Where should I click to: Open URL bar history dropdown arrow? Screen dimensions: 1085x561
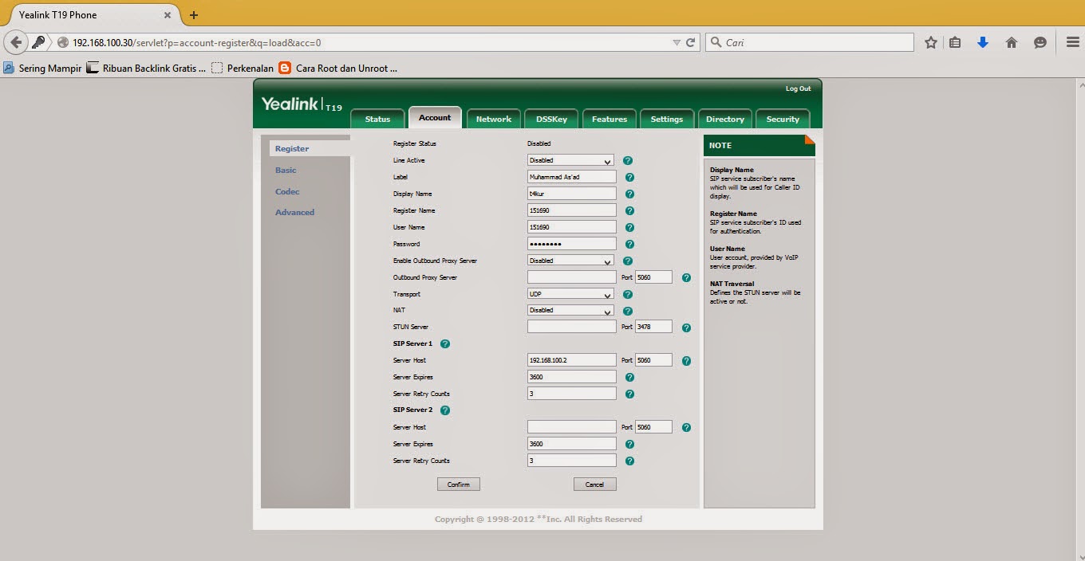(677, 43)
